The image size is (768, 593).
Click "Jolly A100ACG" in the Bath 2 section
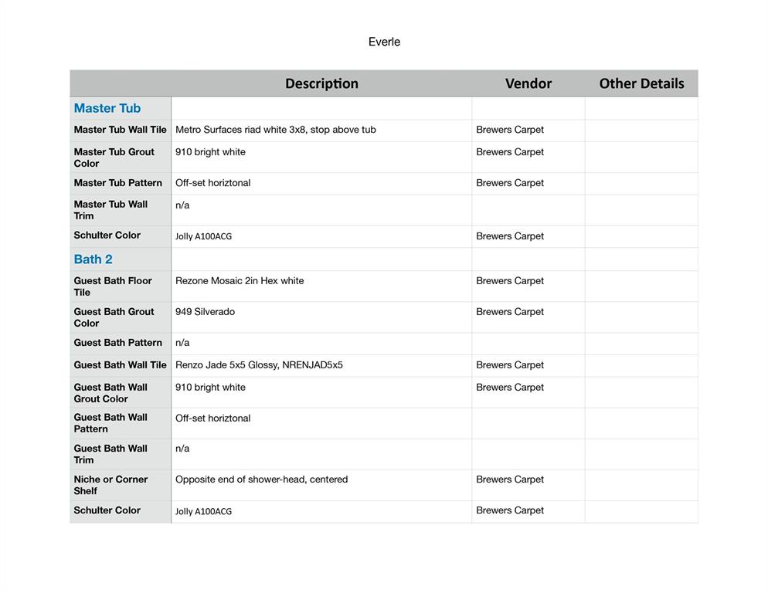coord(204,511)
